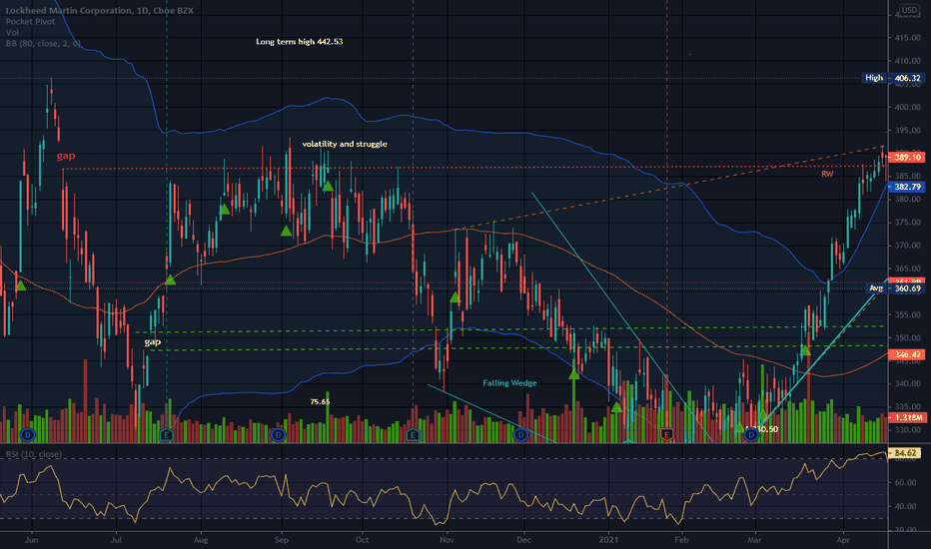Click the Jun label on time axis
The height and width of the screenshot is (549, 931).
32,540
